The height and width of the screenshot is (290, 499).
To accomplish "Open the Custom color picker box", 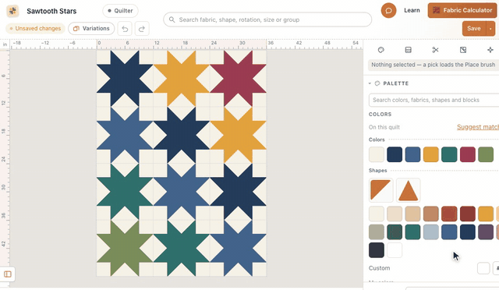I will pos(483,268).
